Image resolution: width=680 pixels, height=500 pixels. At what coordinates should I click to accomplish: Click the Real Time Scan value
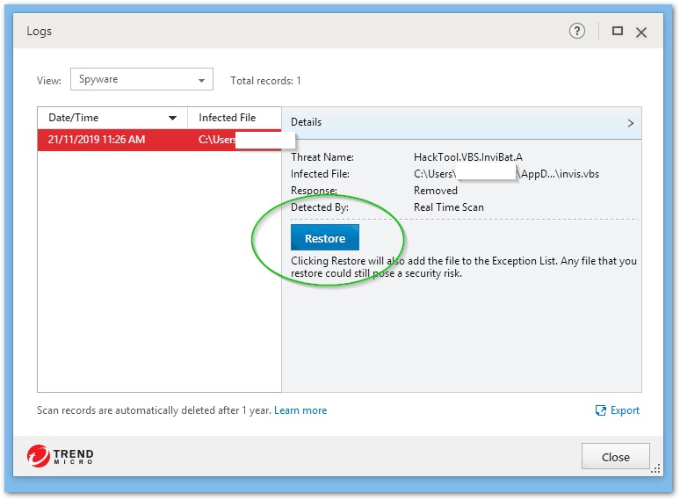[448, 207]
